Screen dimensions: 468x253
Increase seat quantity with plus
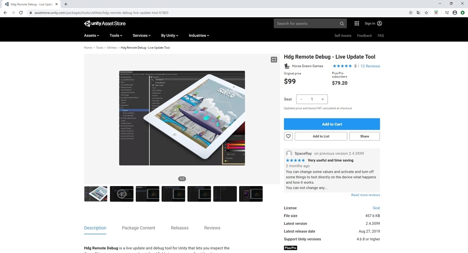323,99
